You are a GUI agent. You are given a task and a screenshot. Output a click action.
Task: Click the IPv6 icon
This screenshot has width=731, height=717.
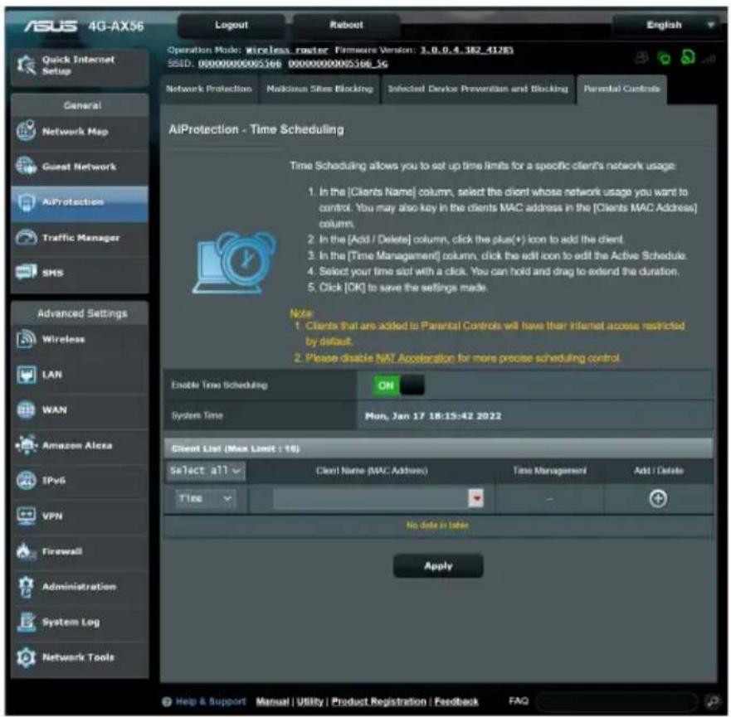coord(26,480)
